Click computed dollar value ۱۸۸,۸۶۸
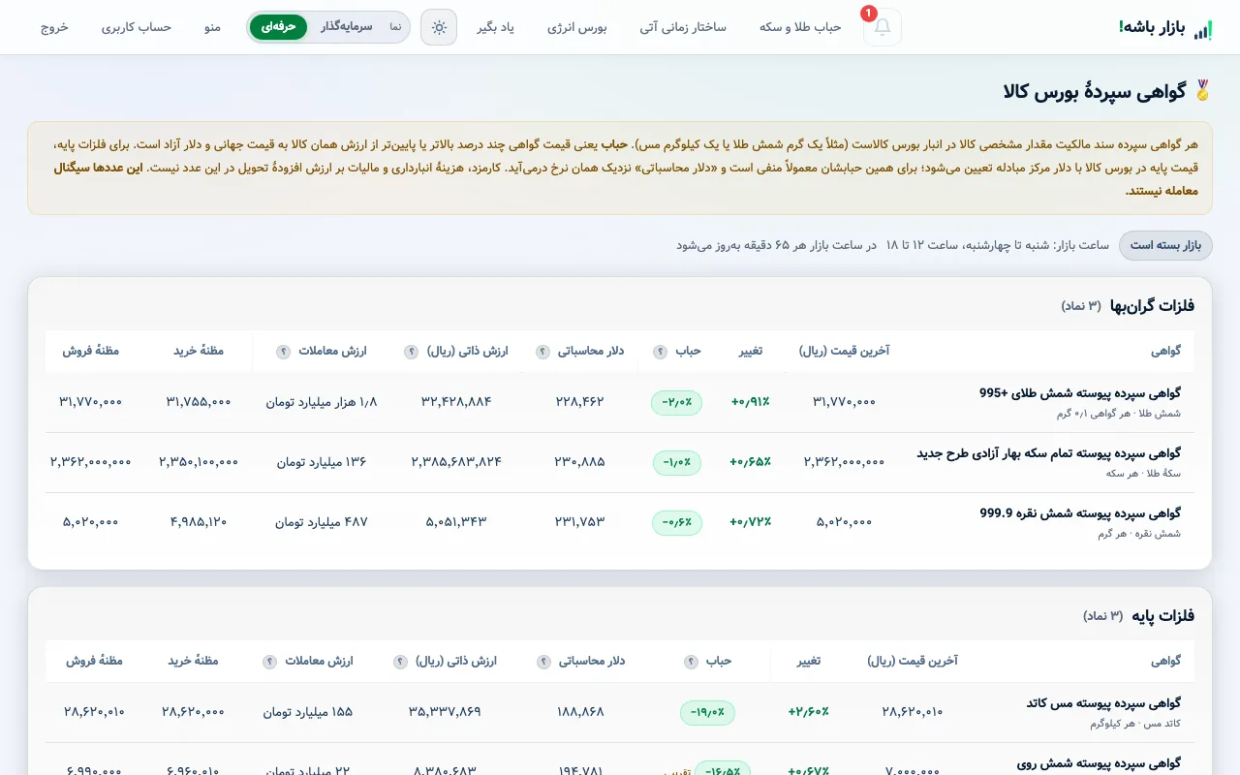This screenshot has height=775, width=1240. pyautogui.click(x=580, y=712)
